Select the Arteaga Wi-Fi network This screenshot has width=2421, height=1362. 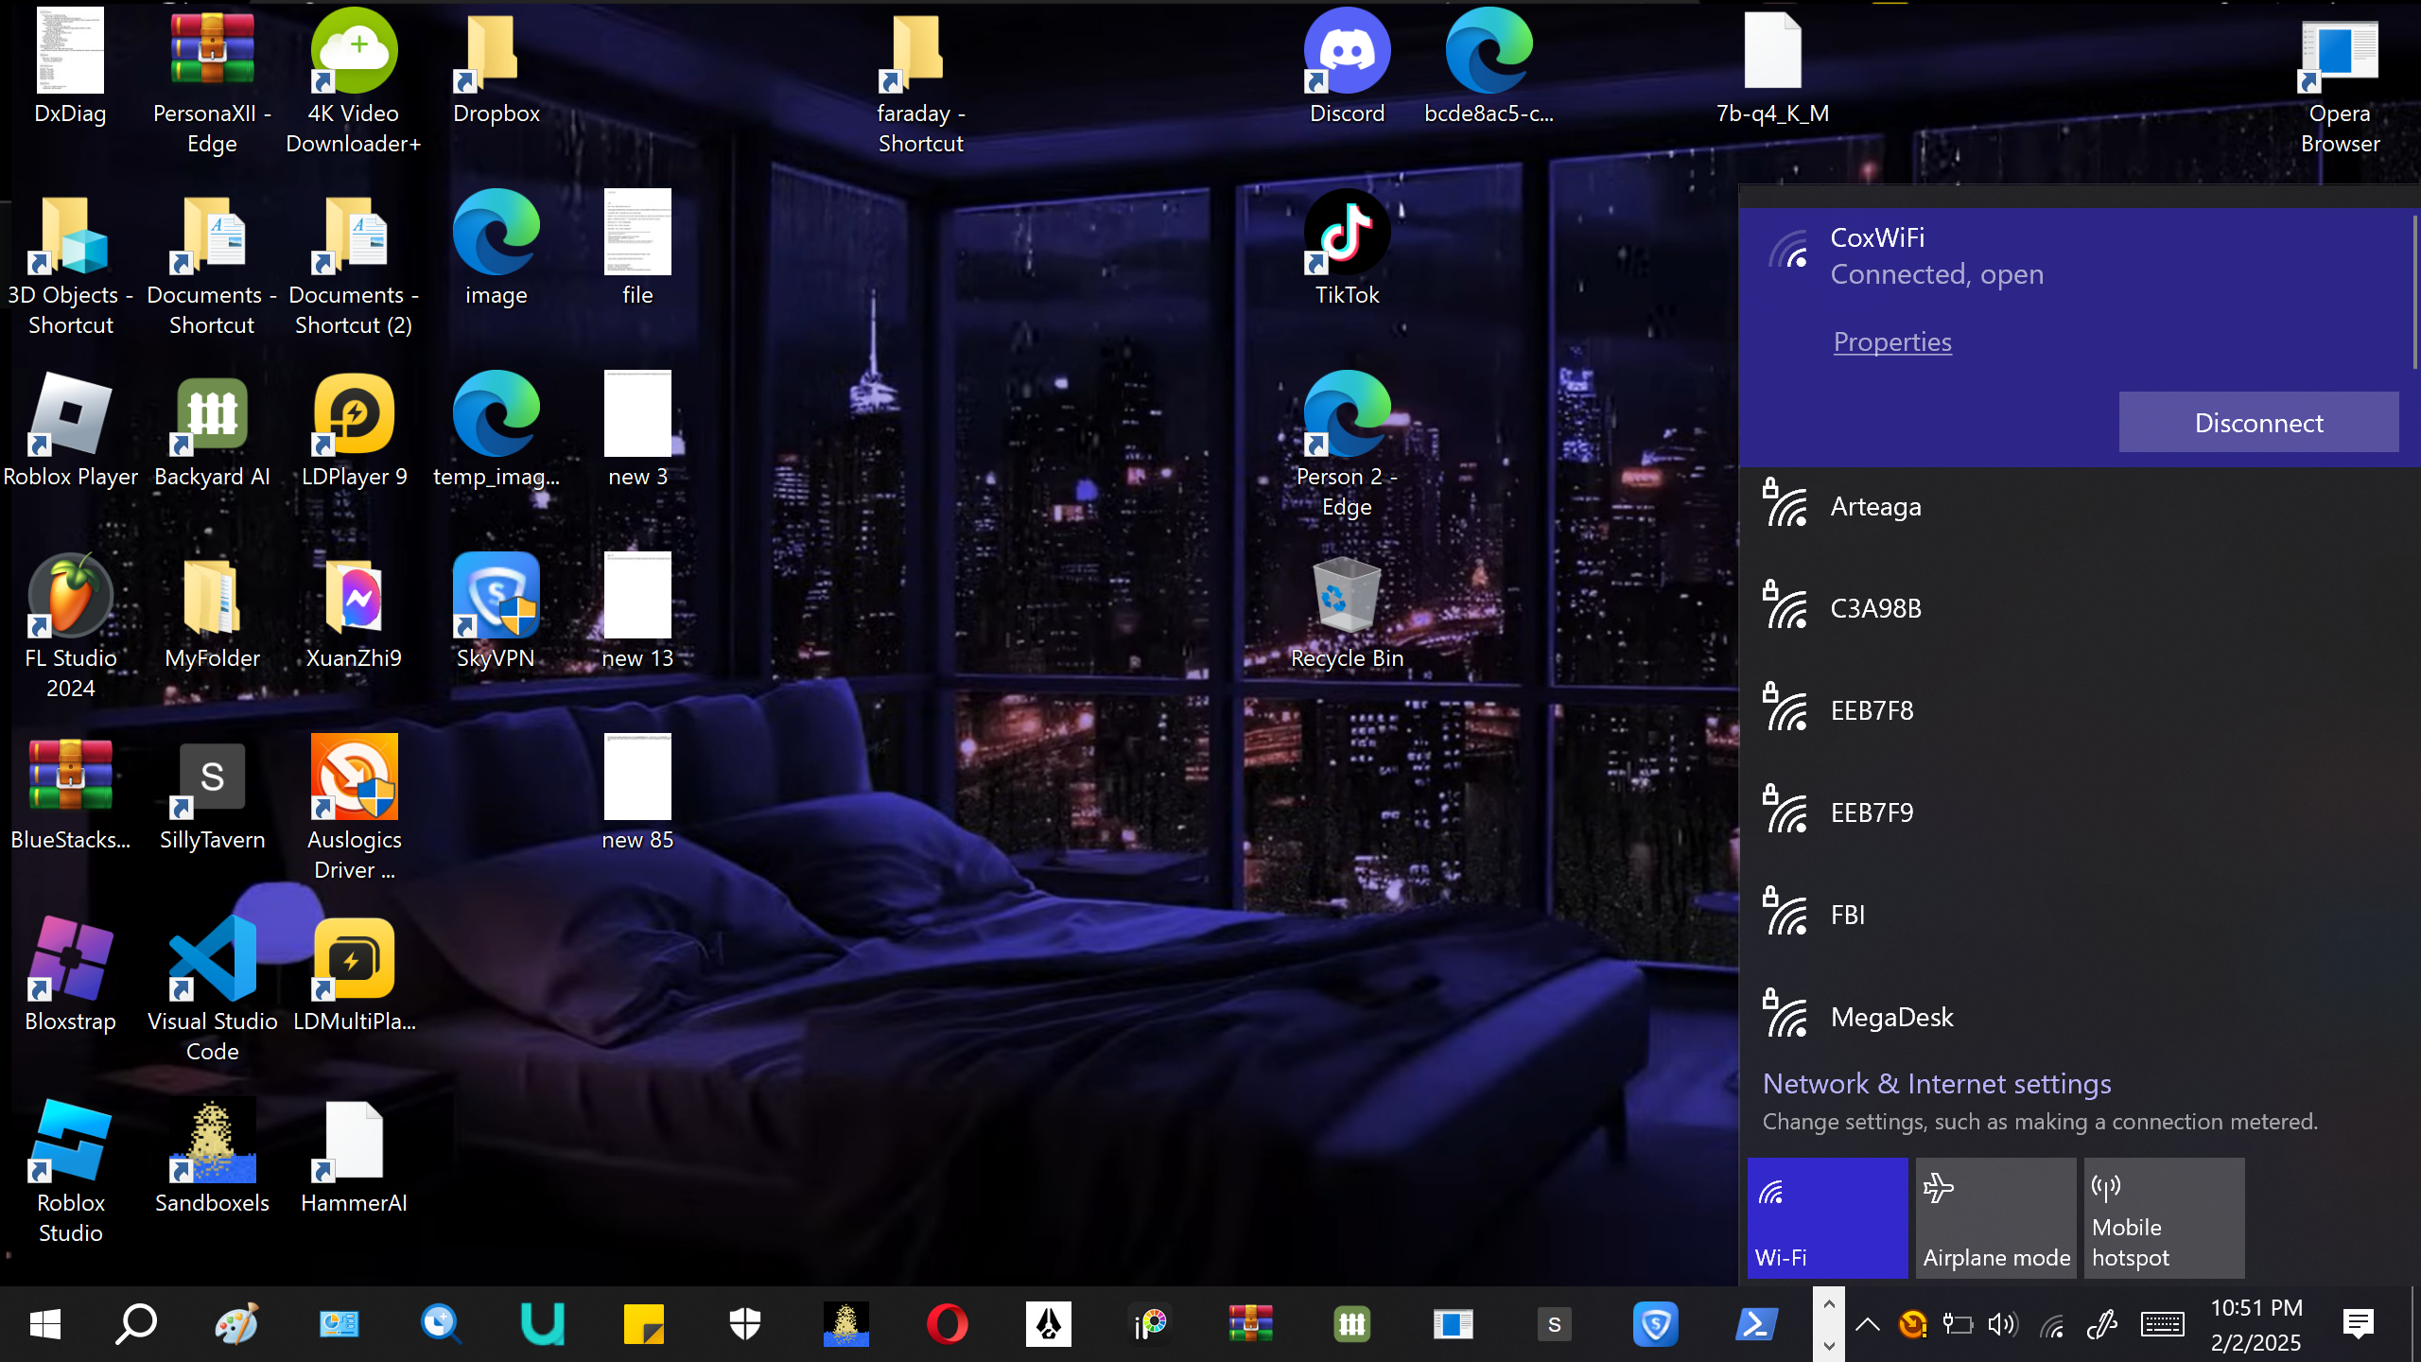point(1875,507)
